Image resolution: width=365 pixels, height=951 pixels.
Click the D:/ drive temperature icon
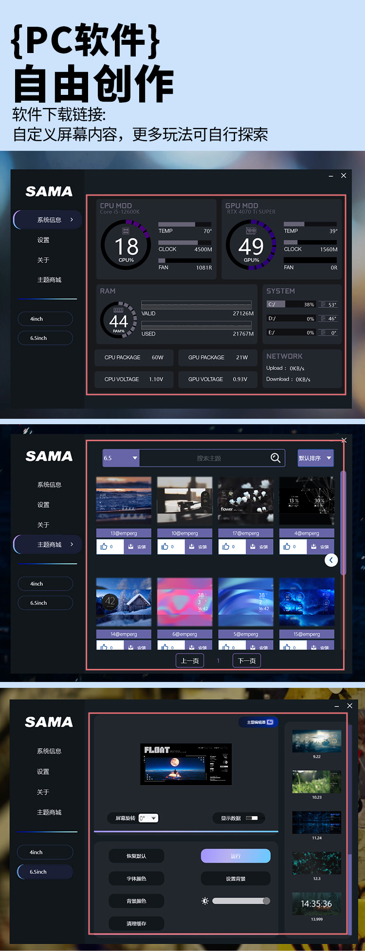coord(323,319)
